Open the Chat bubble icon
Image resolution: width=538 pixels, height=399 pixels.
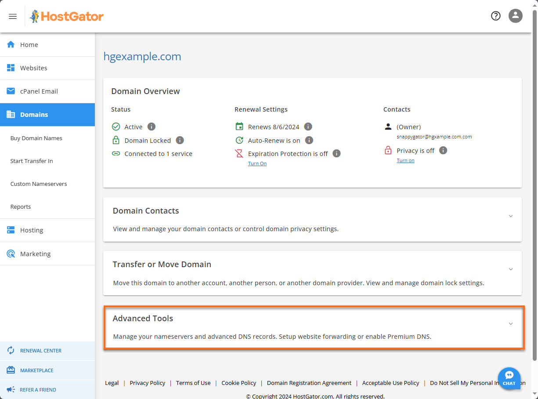point(509,378)
